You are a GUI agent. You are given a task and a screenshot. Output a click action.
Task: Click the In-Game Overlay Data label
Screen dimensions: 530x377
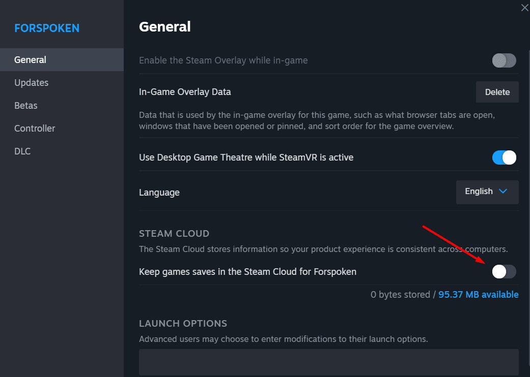[185, 92]
